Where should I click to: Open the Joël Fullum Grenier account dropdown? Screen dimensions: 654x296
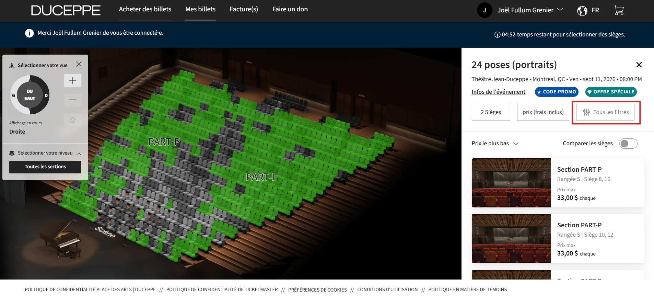click(530, 10)
